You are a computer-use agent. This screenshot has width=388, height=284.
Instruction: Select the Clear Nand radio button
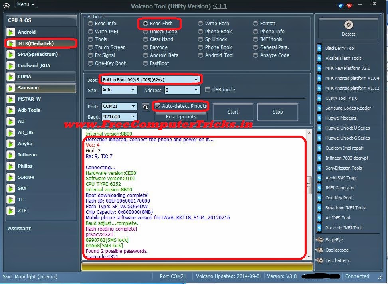[x=145, y=39]
